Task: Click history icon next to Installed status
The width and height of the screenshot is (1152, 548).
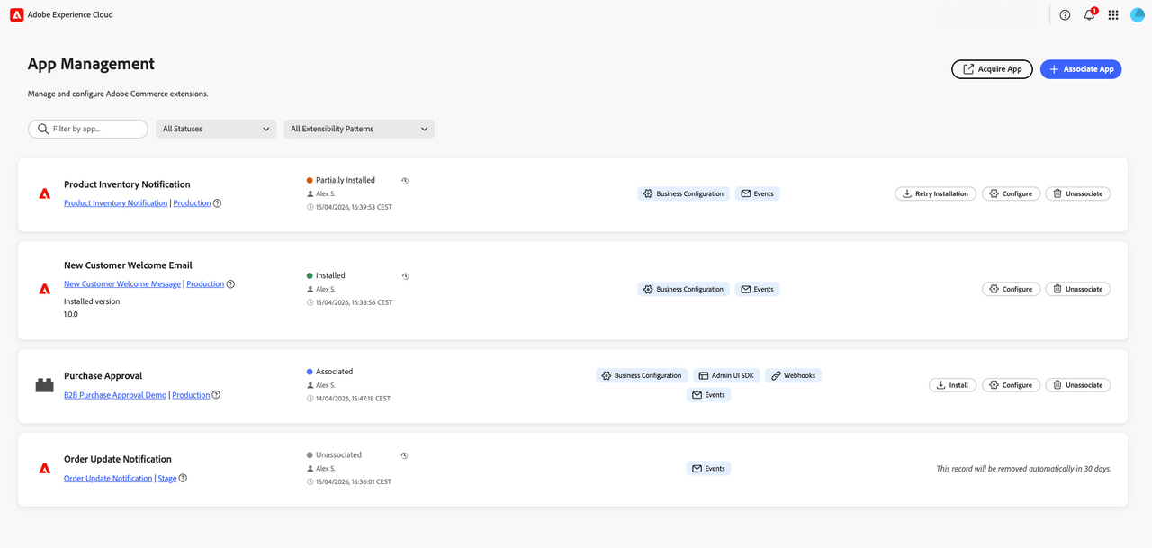Action: pyautogui.click(x=405, y=276)
